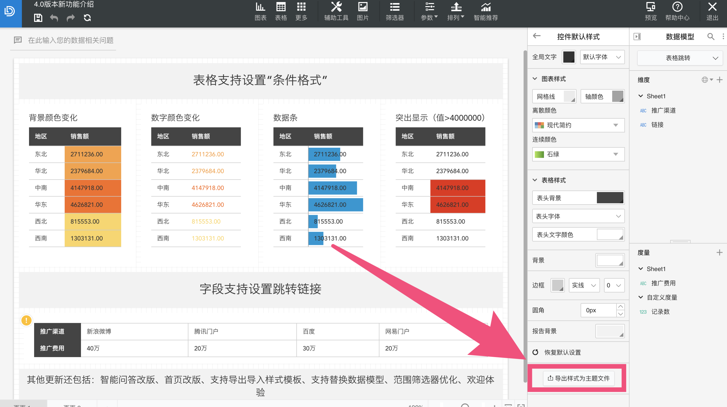
Task: Open the 表头字体 dropdown
Action: click(x=578, y=216)
